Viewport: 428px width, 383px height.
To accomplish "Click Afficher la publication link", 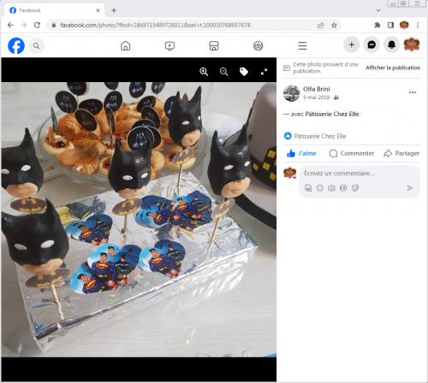I will 393,68.
